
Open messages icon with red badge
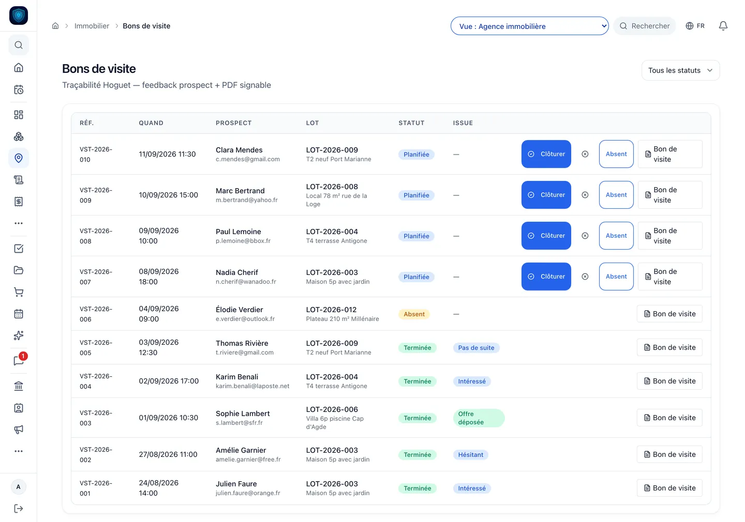19,361
